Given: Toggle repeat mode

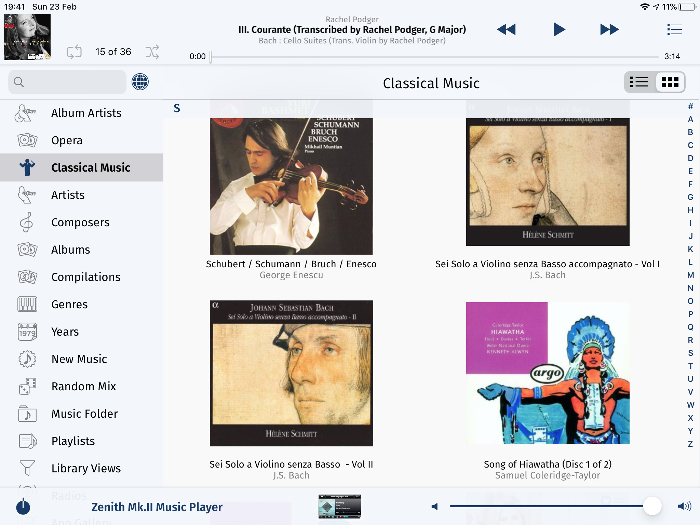Looking at the screenshot, I should [74, 52].
